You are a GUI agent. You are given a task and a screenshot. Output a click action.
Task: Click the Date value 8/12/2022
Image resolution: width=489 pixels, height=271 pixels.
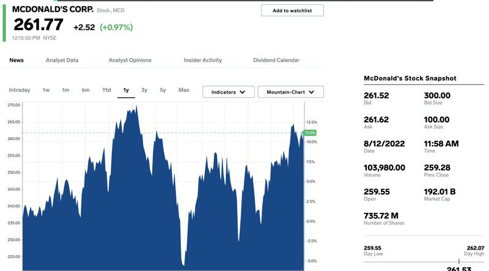384,144
